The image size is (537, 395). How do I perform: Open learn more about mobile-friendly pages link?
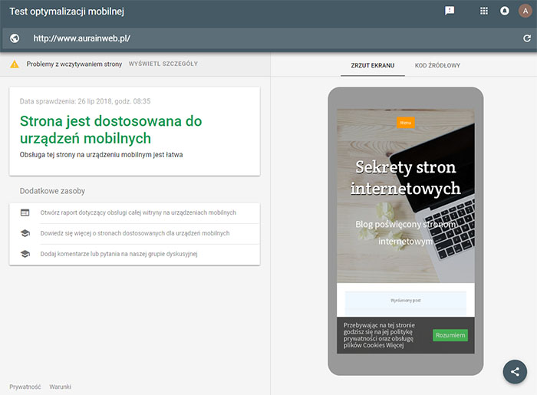pos(135,233)
